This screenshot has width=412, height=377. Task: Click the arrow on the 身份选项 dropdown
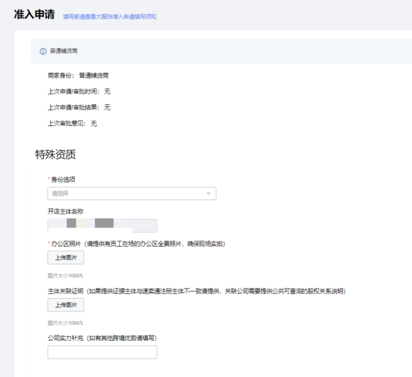208,194
